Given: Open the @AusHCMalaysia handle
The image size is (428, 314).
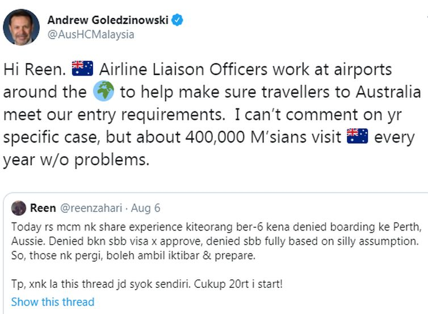Looking at the screenshot, I should coord(91,34).
